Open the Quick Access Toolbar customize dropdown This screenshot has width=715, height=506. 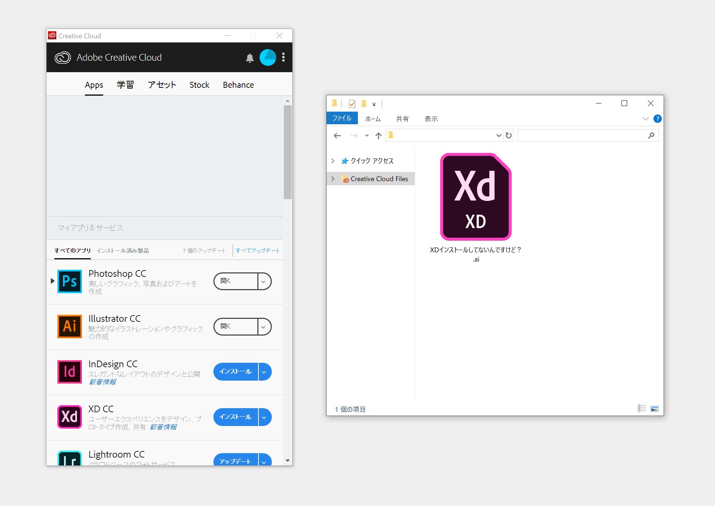click(x=374, y=104)
